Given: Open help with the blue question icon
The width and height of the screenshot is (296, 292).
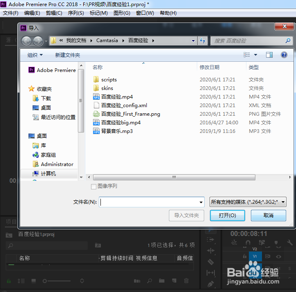Looking at the screenshot, I should pos(284,55).
